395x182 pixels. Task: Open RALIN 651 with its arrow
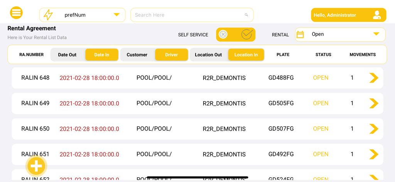[x=374, y=154]
